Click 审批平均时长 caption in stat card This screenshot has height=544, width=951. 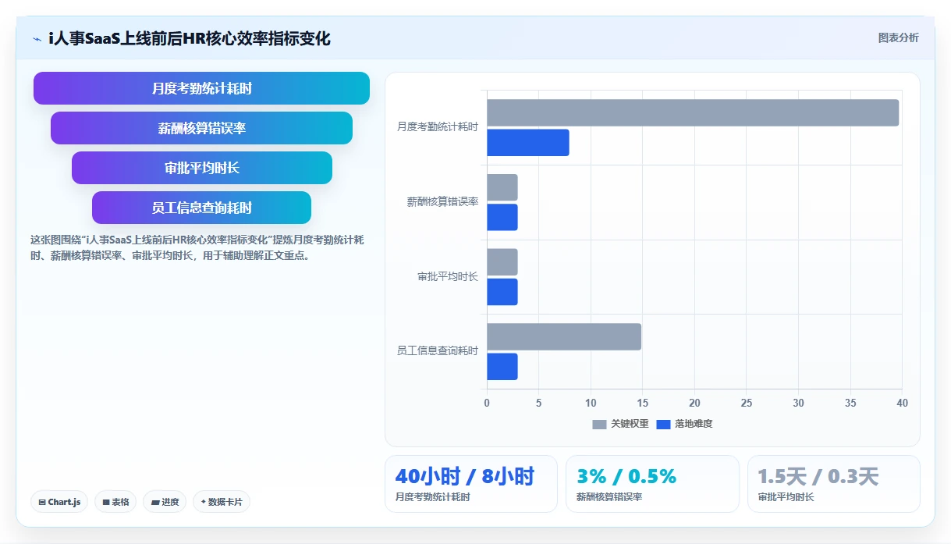coord(786,496)
